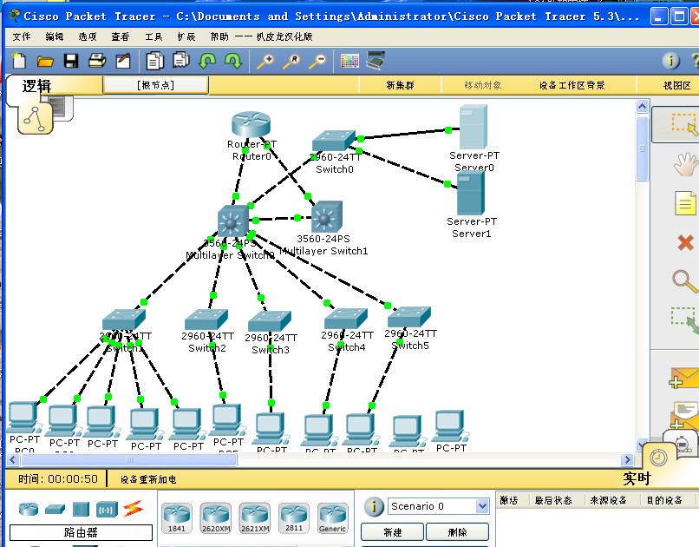Image resolution: width=699 pixels, height=547 pixels.
Task: Open the 工具 menu
Action: pos(154,36)
